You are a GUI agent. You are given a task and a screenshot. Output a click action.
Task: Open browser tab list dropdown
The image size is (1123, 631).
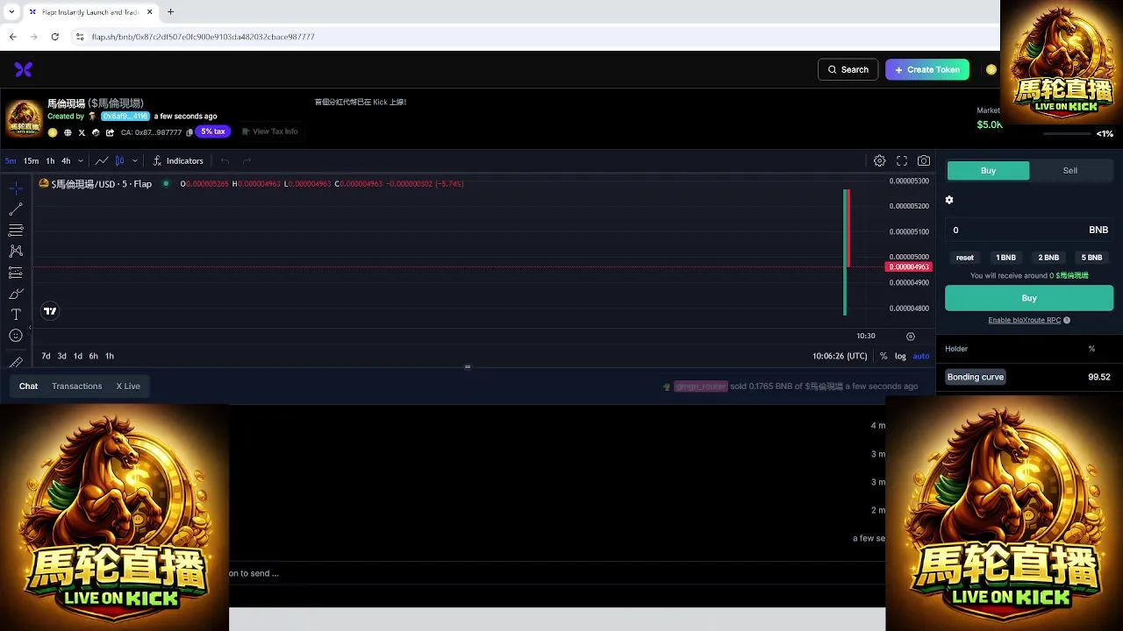click(x=11, y=11)
